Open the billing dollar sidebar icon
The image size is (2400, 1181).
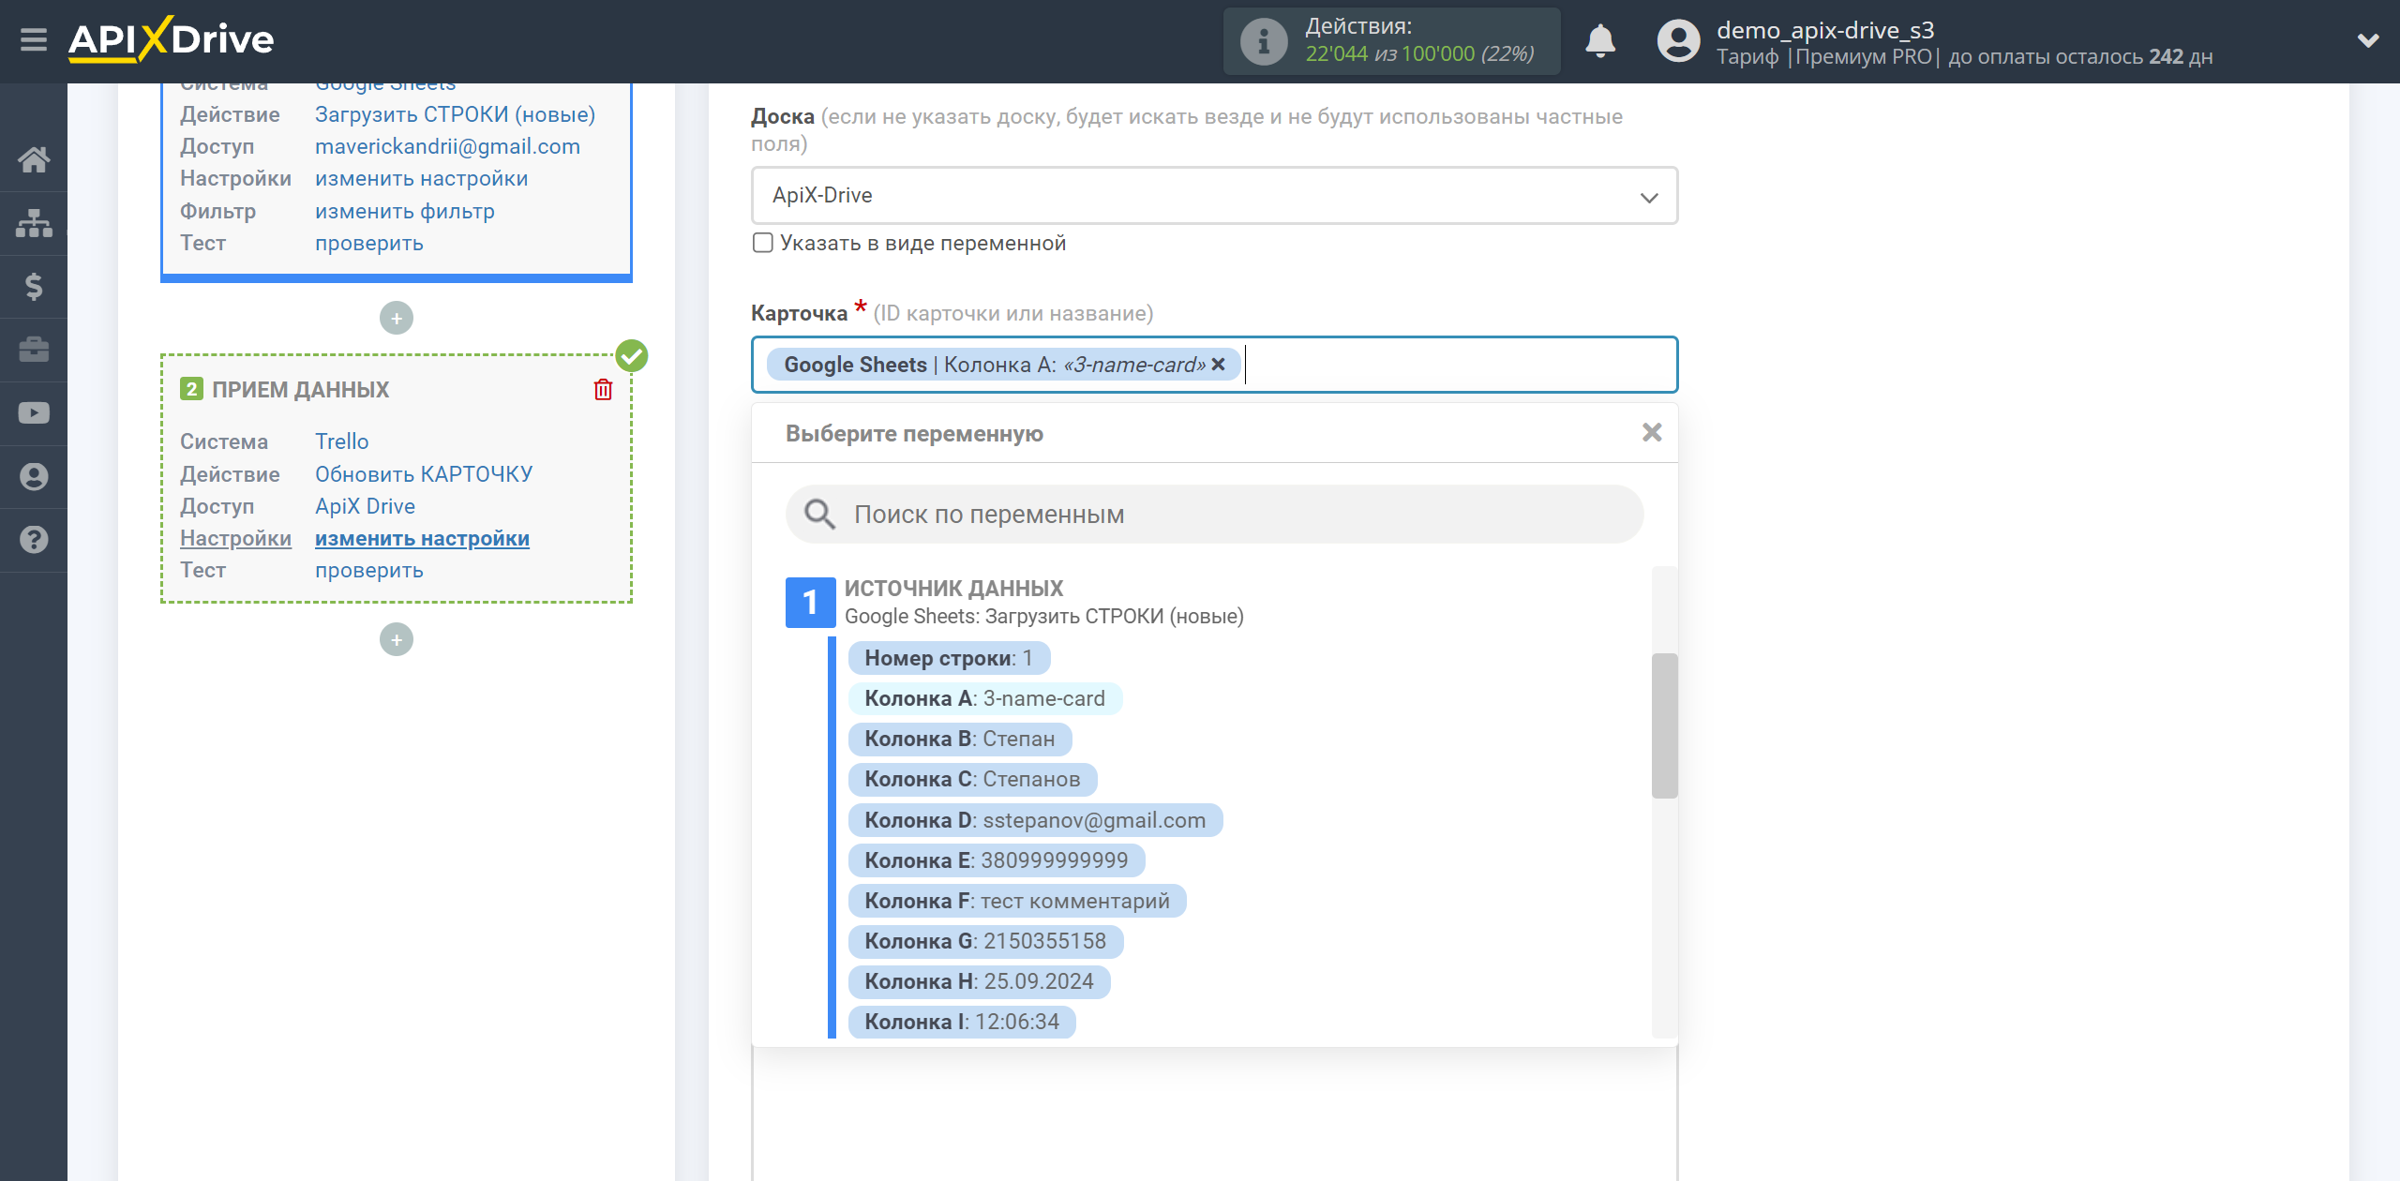(34, 286)
